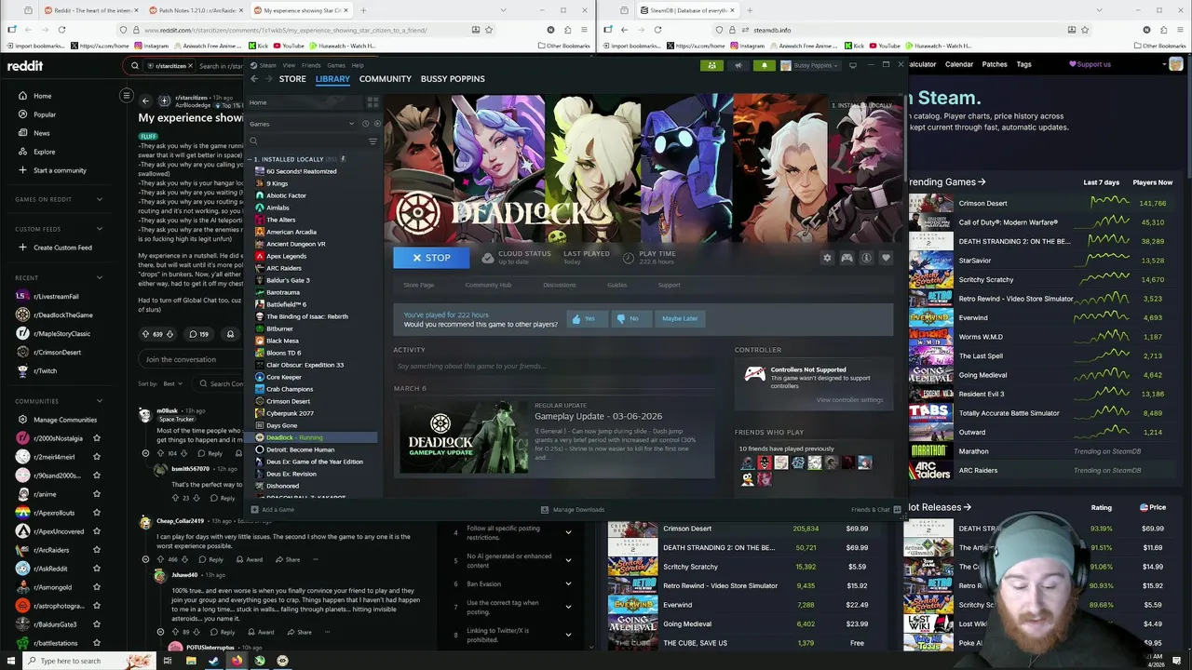The height and width of the screenshot is (670, 1192).
Task: Open Deadlock game info icon
Action: (866, 258)
